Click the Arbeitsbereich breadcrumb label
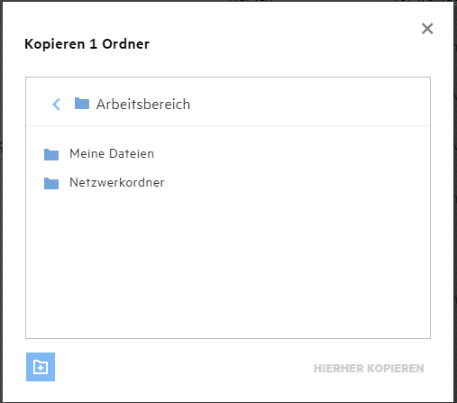This screenshot has height=403, width=457. pos(143,105)
